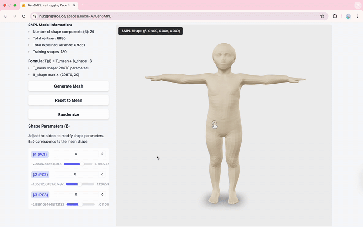363x227 pixels.
Task: Click β3 minimum value -0.9891064645712132
Action: pyautogui.click(x=48, y=205)
